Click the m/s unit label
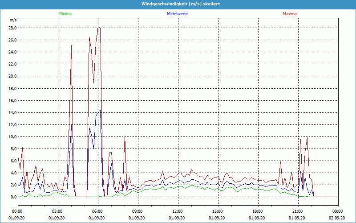Viewport: 356px width, 223px height. coord(13,20)
